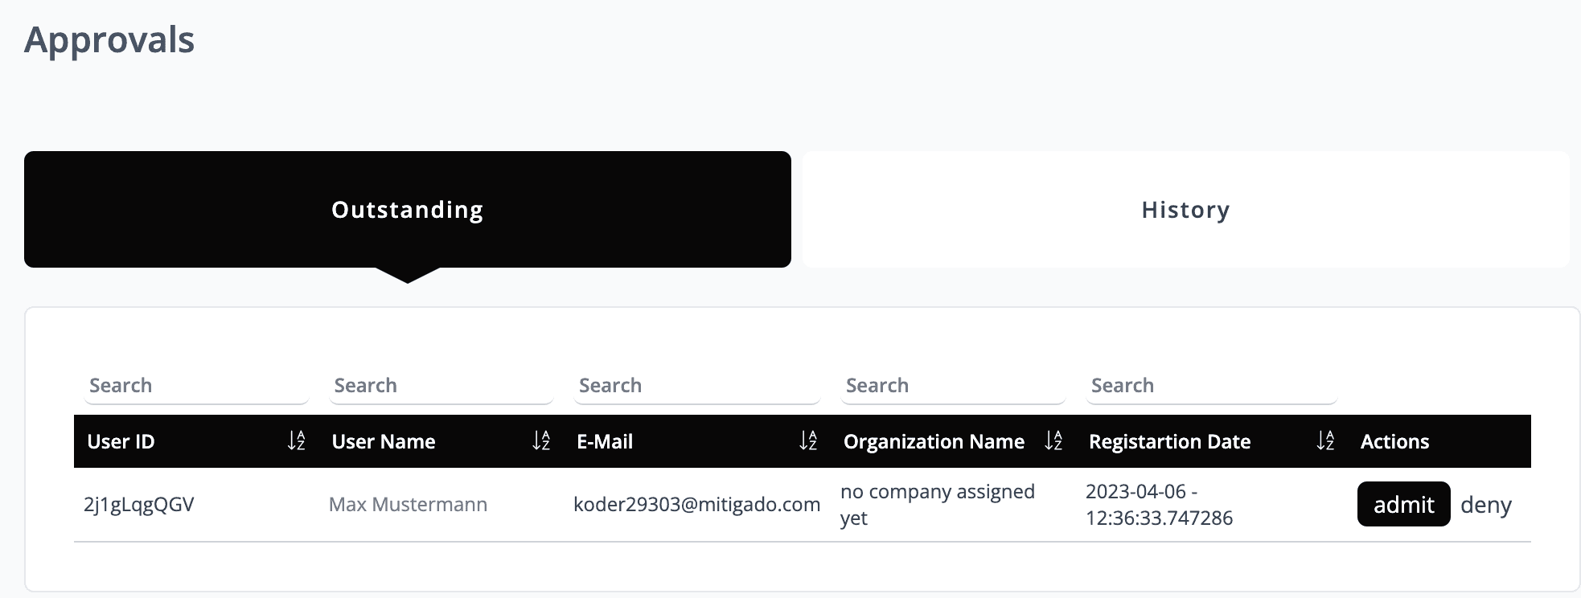Select the Max Mustermann name cell

point(408,505)
